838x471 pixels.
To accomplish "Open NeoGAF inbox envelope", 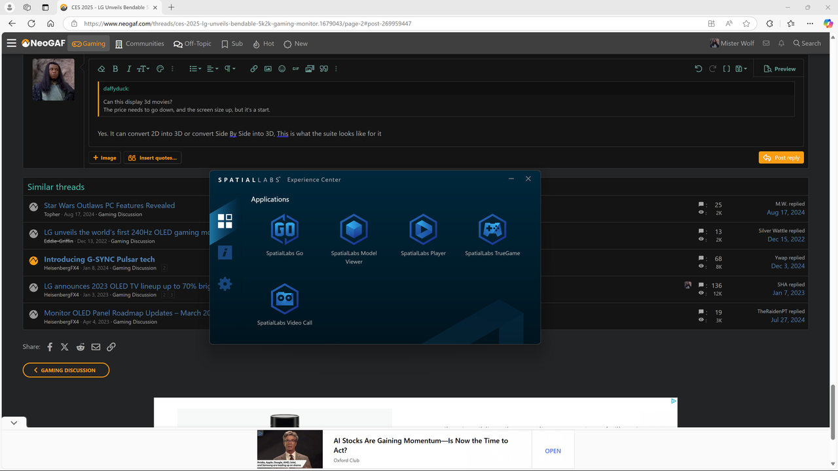I will [766, 43].
